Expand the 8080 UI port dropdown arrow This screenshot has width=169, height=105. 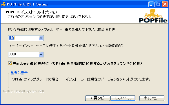tap(41, 55)
